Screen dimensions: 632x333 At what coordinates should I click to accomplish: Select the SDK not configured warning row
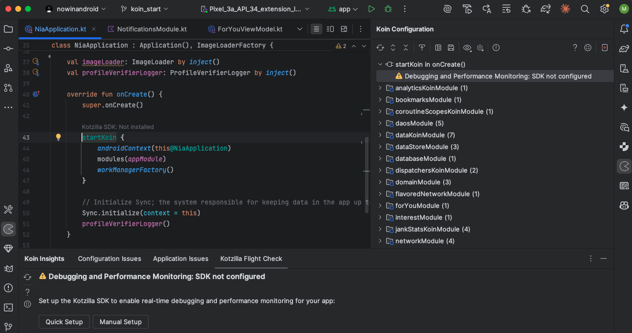pos(498,76)
